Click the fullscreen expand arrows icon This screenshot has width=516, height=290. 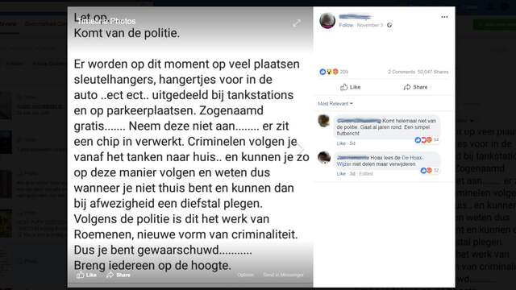click(297, 23)
